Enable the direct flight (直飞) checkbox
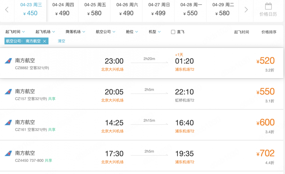Viewport: 285px width, 174px height. (173, 32)
